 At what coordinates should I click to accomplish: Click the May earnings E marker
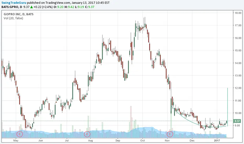coord(20,134)
